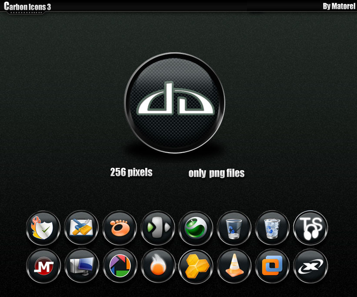Click the "Carbon Icons 3" title
Screen dimensions: 357x297
tap(27, 7)
